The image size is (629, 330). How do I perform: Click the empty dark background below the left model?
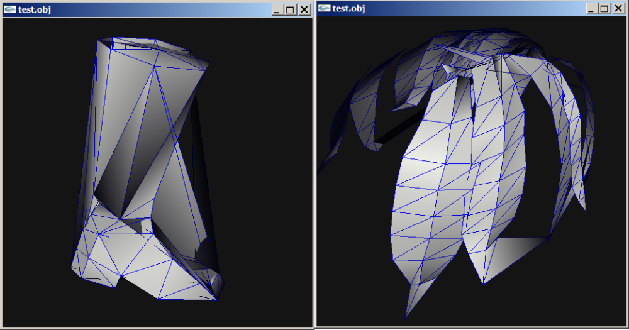tap(157, 311)
